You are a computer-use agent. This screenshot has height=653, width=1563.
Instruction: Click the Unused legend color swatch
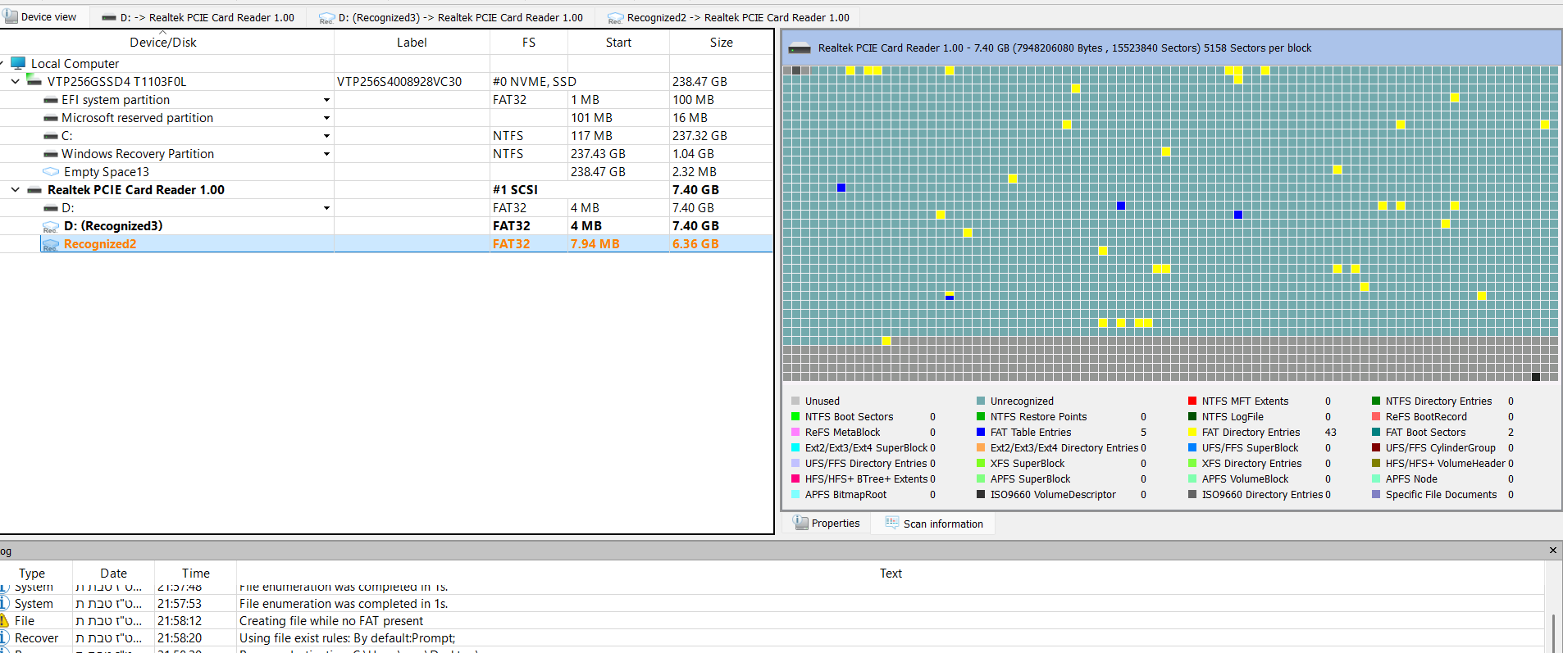795,401
